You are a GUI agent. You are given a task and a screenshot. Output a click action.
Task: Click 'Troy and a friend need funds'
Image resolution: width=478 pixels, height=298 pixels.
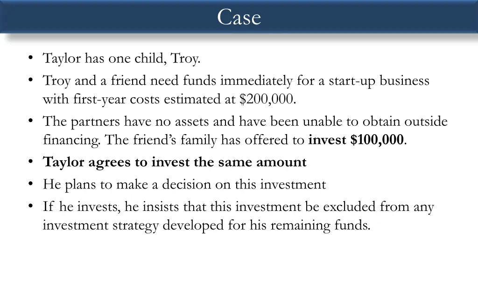pos(129,81)
